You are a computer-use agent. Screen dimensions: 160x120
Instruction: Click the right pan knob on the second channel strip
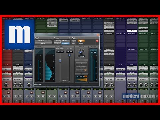21,85
